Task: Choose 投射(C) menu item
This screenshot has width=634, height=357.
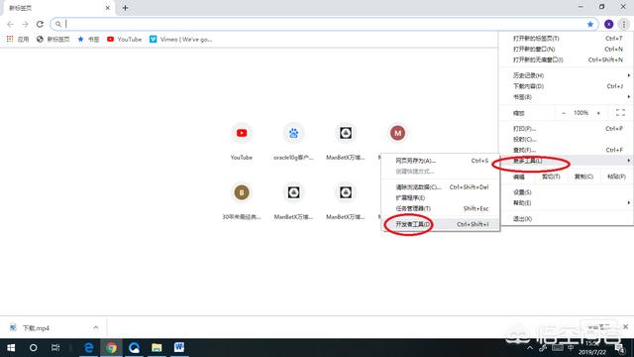Action: point(566,139)
